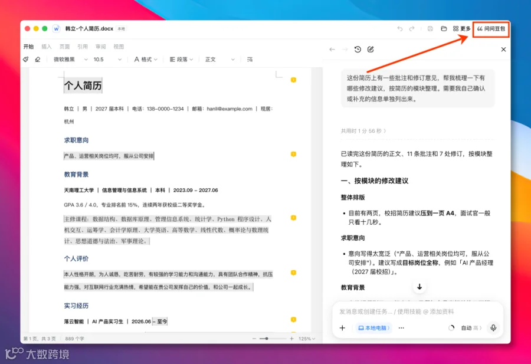Start a new chat with edit icon

[371, 50]
